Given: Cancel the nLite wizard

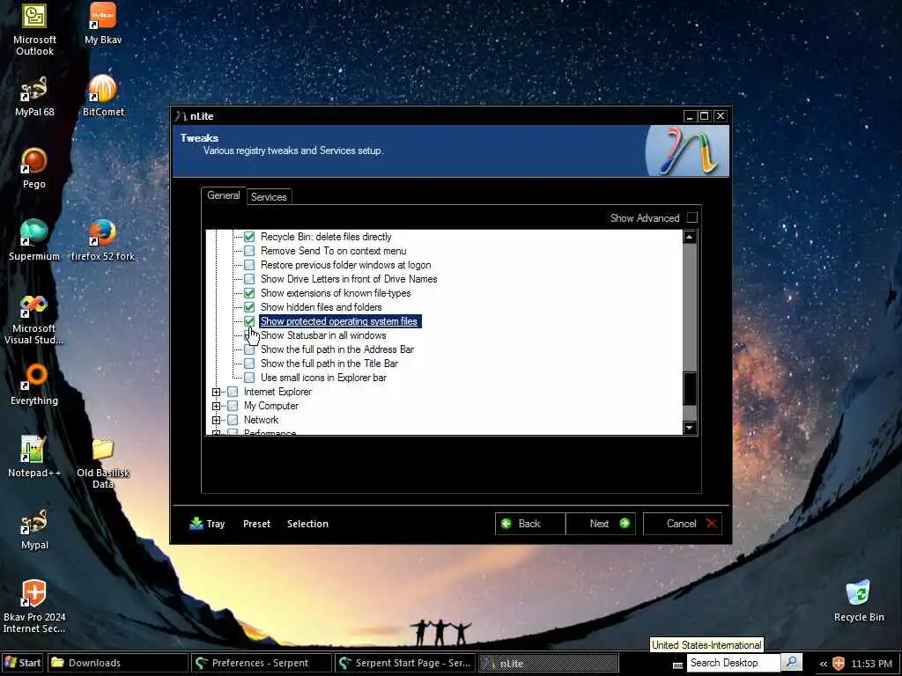Looking at the screenshot, I should [x=683, y=524].
